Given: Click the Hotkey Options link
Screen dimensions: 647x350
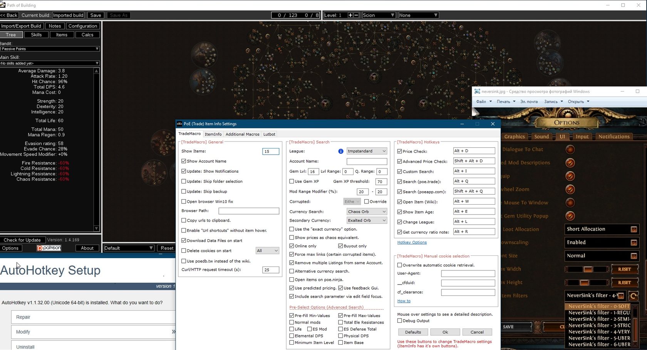Looking at the screenshot, I should 412,242.
